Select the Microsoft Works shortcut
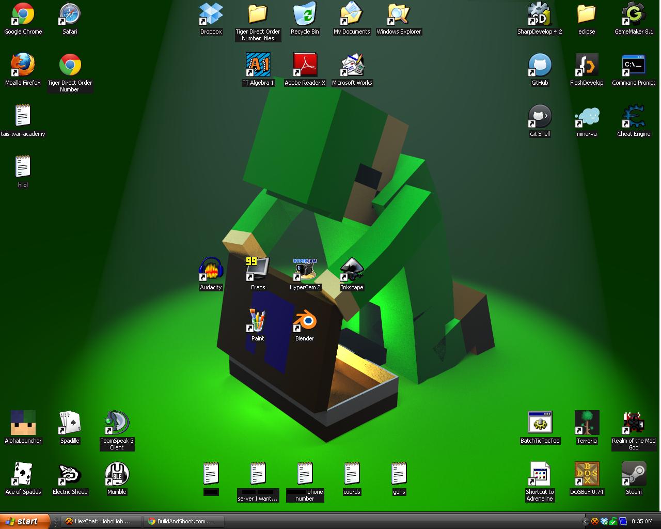Screen dimensions: 661x529 [352, 65]
